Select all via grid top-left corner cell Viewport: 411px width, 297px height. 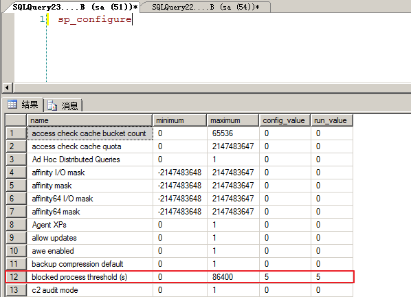(16, 120)
